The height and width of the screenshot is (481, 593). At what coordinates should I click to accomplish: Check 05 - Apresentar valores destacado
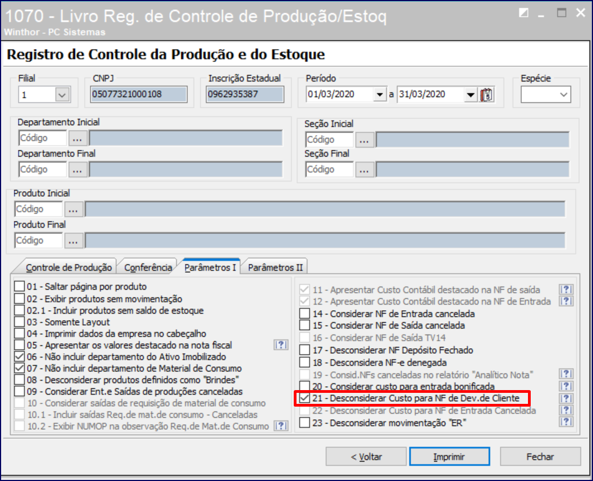coord(20,345)
